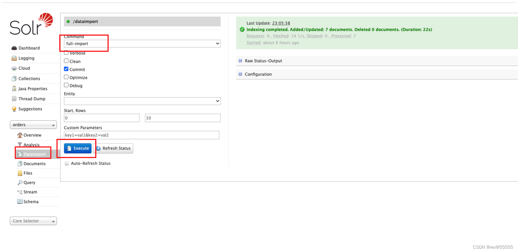
Task: Open the Schema link under orders
Action: (x=31, y=202)
